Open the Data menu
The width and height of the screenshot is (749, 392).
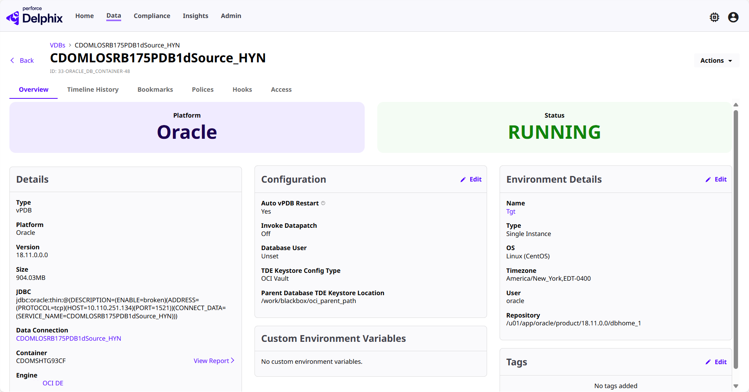point(114,16)
